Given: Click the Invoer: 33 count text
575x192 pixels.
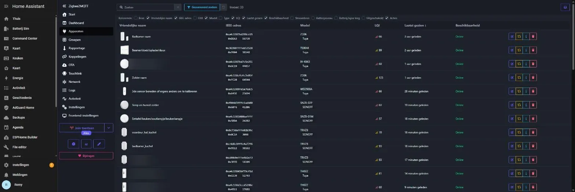Looking at the screenshot, I should [x=236, y=7].
